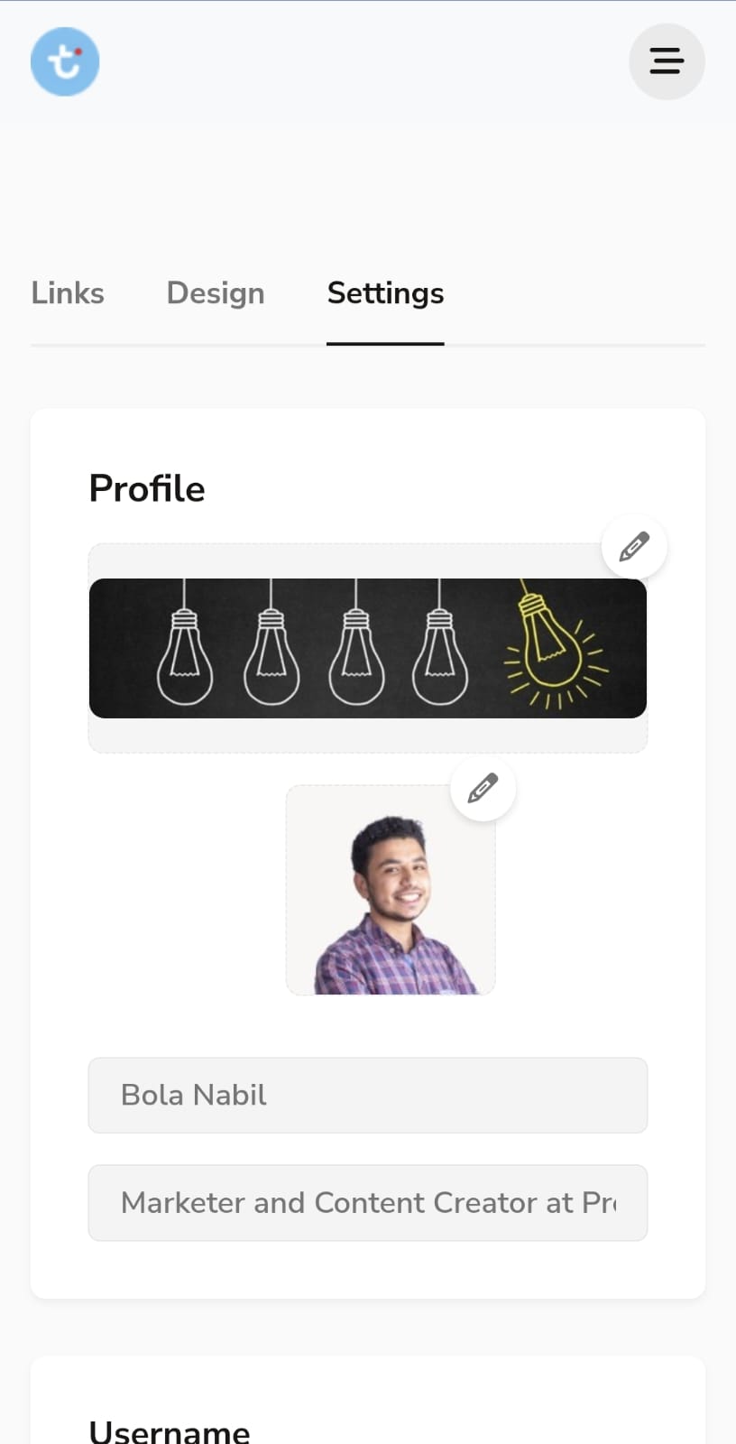Click the blue app logo
This screenshot has width=736, height=1444.
click(65, 61)
